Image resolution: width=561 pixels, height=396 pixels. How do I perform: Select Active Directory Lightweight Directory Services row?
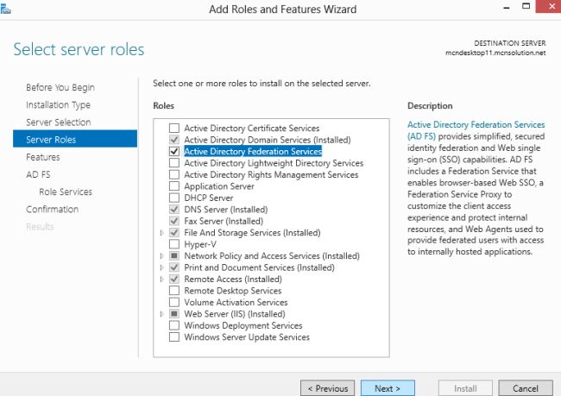(274, 163)
